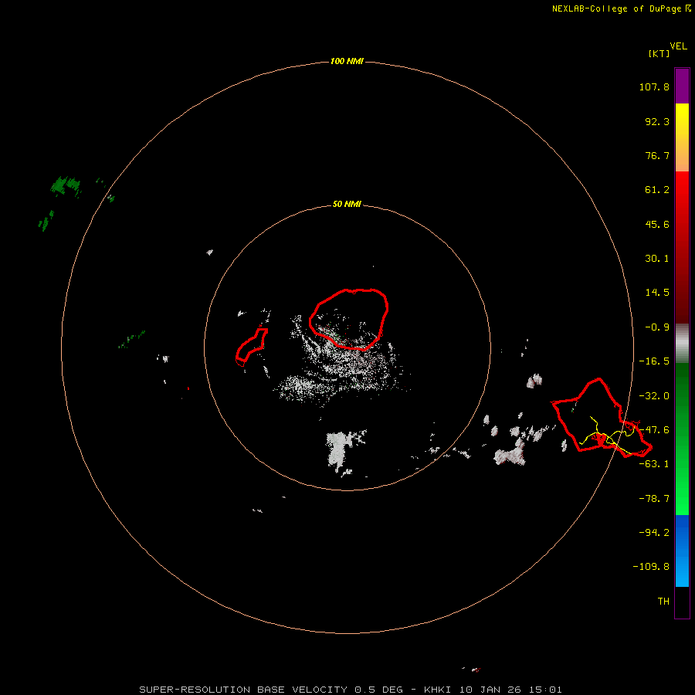The width and height of the screenshot is (695, 695).
Task: Click the 30.1 velocity scale value
Action: [657, 259]
